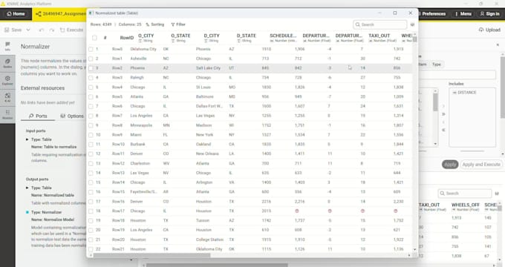
Task: Click Sorting in the Normalized table window
Action: 155,24
